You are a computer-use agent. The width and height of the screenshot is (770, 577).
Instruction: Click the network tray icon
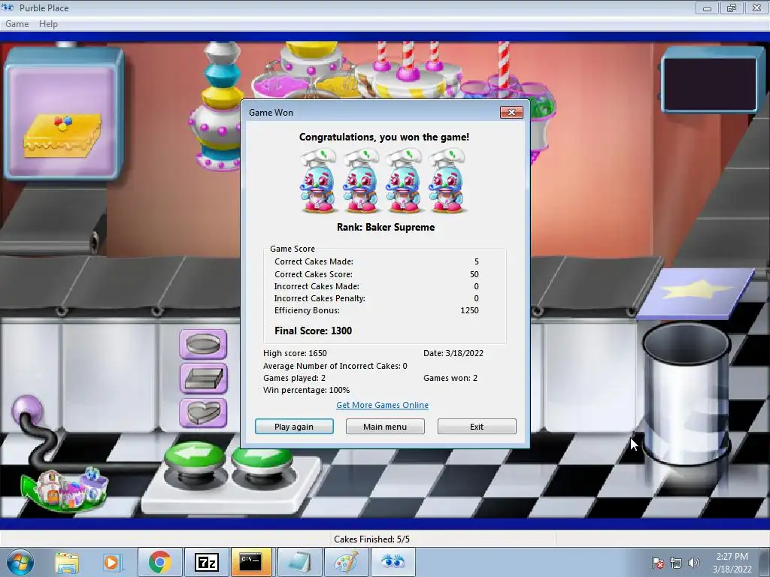(676, 563)
